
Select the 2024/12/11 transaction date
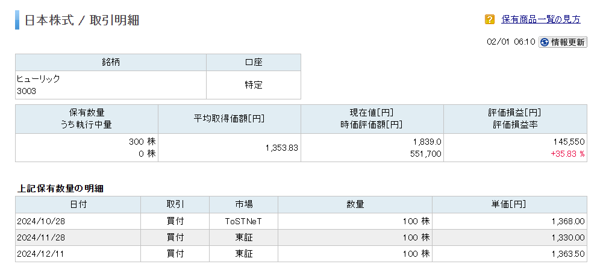[x=40, y=254]
